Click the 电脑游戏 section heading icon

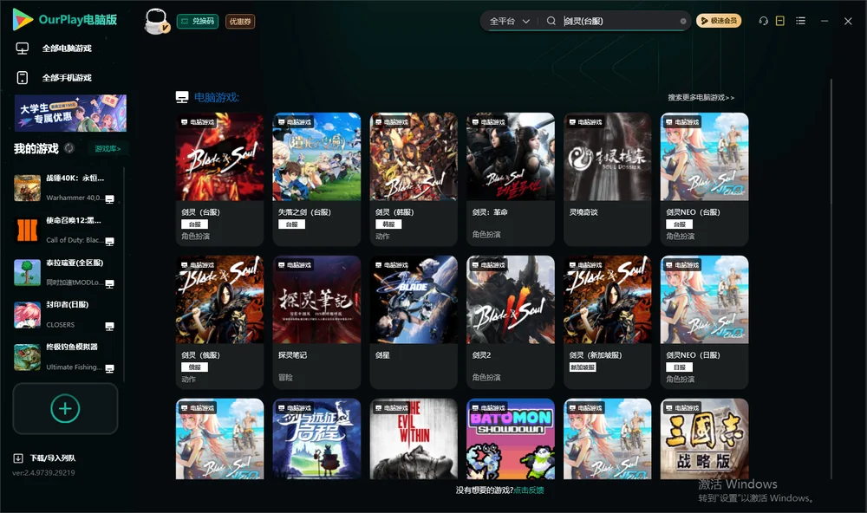pyautogui.click(x=182, y=97)
